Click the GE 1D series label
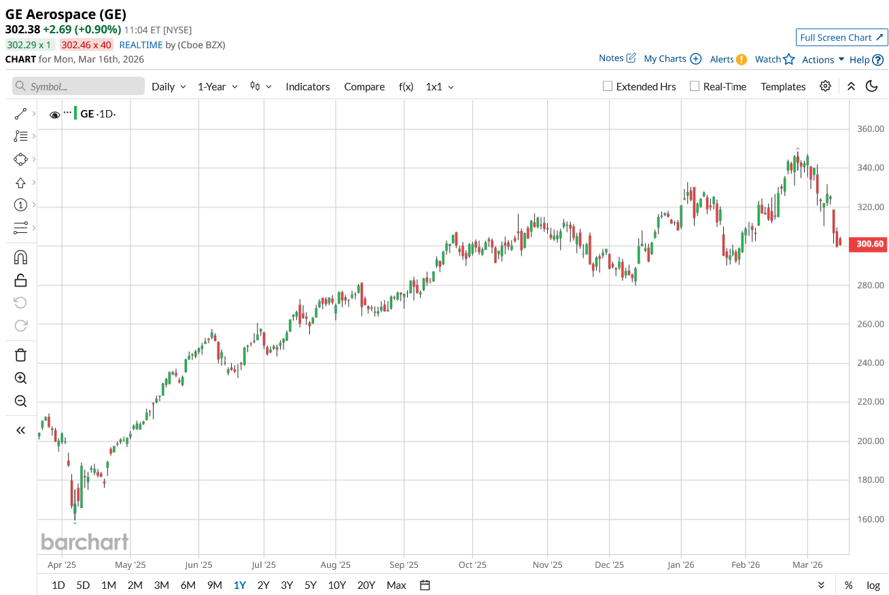Viewport: 889px width, 595px height. tap(98, 113)
